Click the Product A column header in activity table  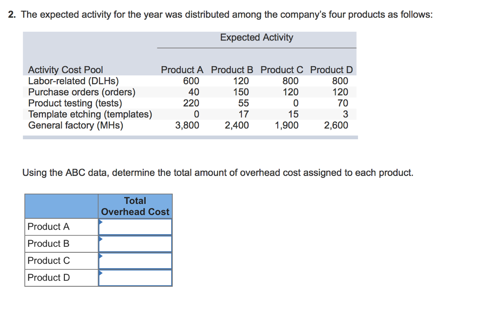click(182, 70)
